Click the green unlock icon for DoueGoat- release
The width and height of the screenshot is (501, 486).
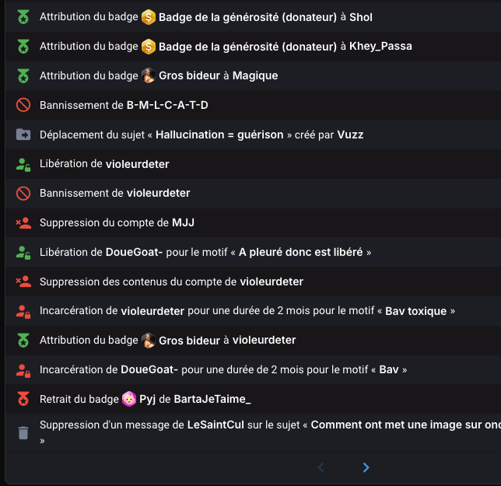pos(23,253)
